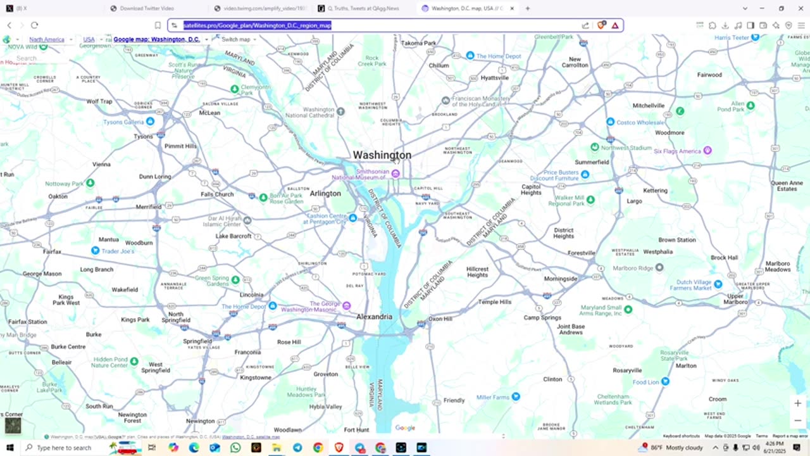
Task: Open the USA breadcrumb link
Action: pos(89,39)
